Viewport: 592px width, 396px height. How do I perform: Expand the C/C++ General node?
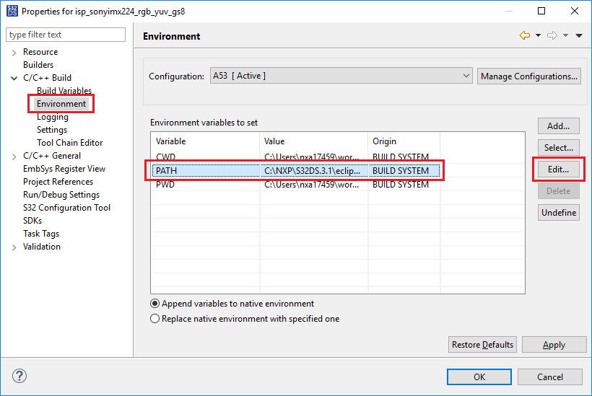coord(14,156)
